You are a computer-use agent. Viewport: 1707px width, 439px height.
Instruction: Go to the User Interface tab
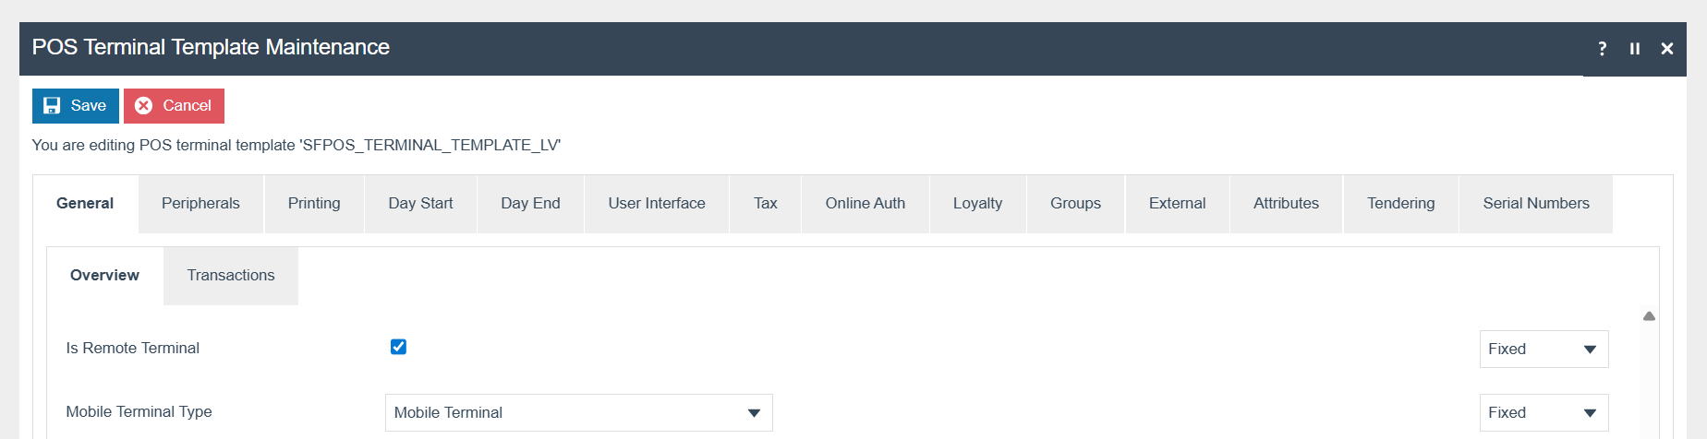pos(656,204)
